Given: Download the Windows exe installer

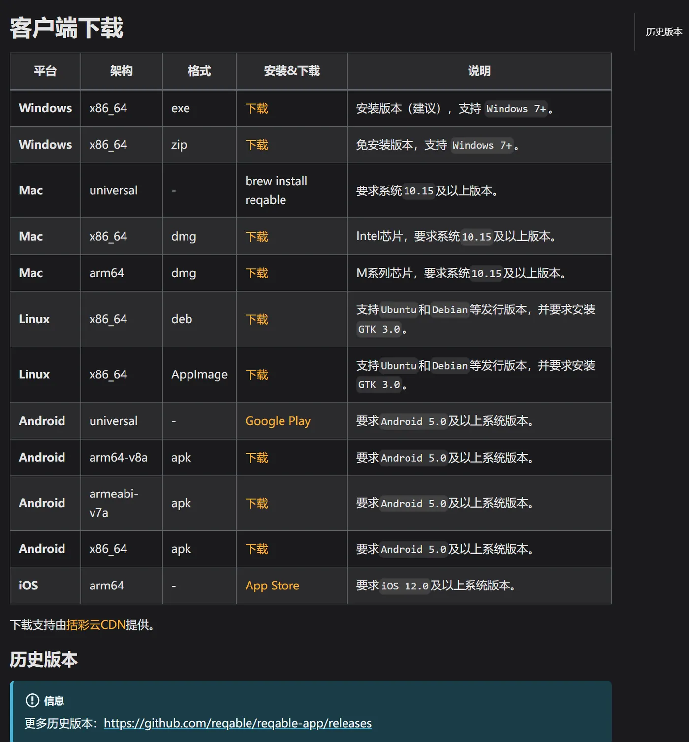Looking at the screenshot, I should (256, 108).
